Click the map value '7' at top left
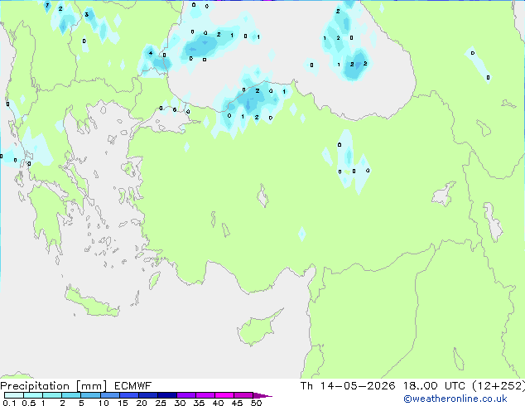Viewport: 525px width, 406px height. pos(47,5)
